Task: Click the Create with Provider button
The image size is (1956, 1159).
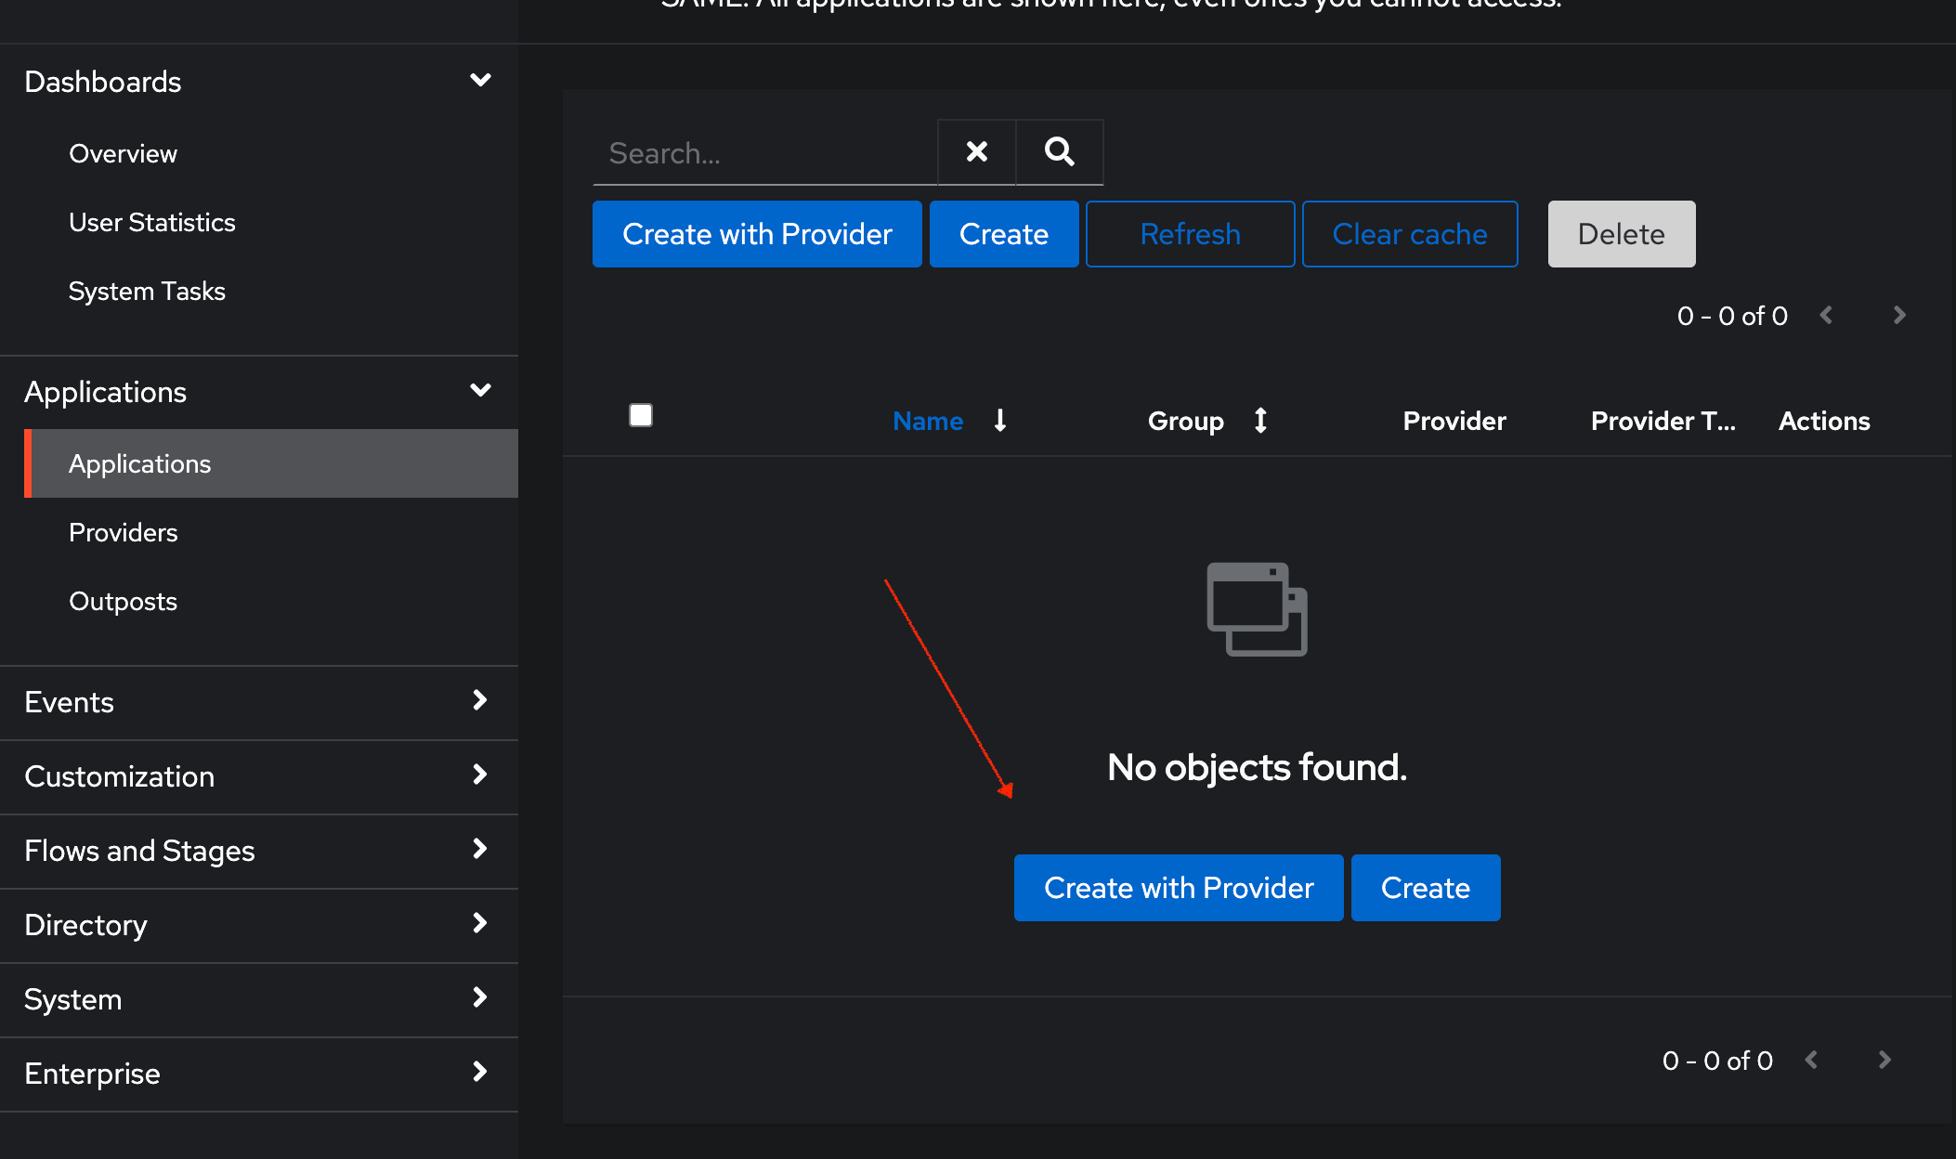Action: [x=756, y=234]
